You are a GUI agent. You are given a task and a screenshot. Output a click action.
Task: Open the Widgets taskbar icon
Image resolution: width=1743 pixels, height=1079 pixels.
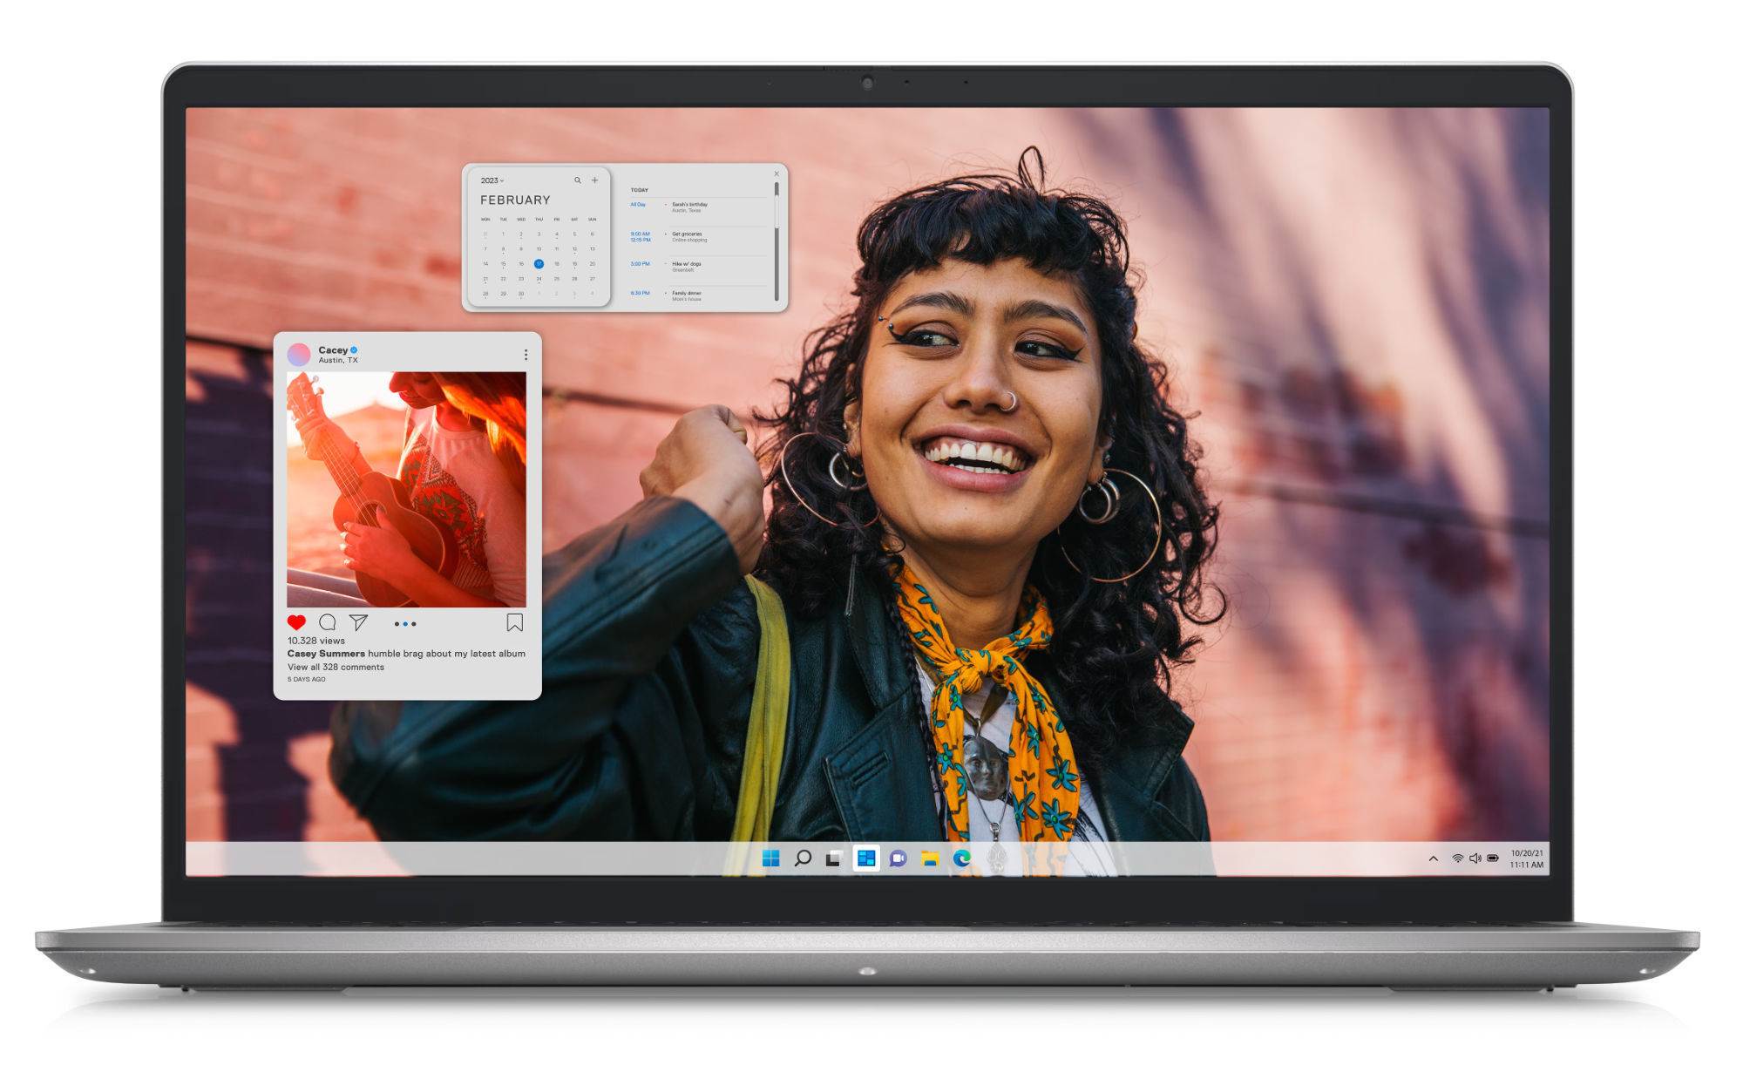click(865, 858)
